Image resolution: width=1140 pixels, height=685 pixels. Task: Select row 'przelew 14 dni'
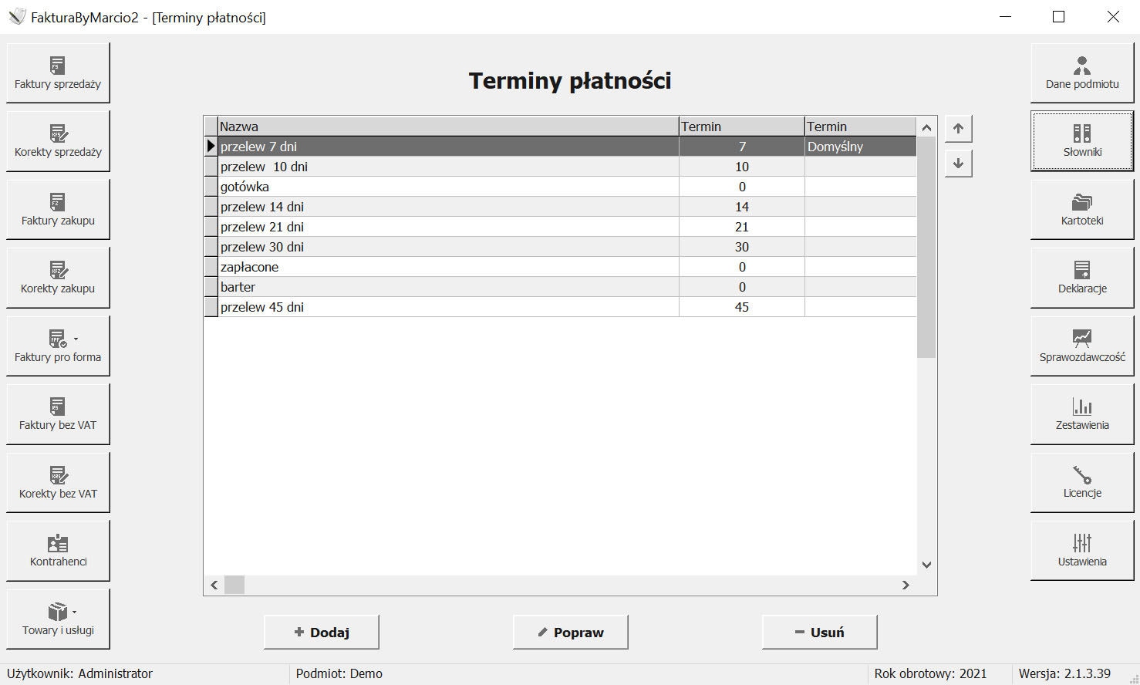coord(560,207)
